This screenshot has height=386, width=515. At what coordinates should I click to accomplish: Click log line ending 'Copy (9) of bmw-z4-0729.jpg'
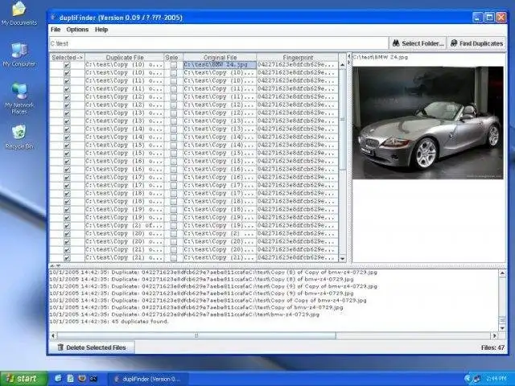point(201,294)
